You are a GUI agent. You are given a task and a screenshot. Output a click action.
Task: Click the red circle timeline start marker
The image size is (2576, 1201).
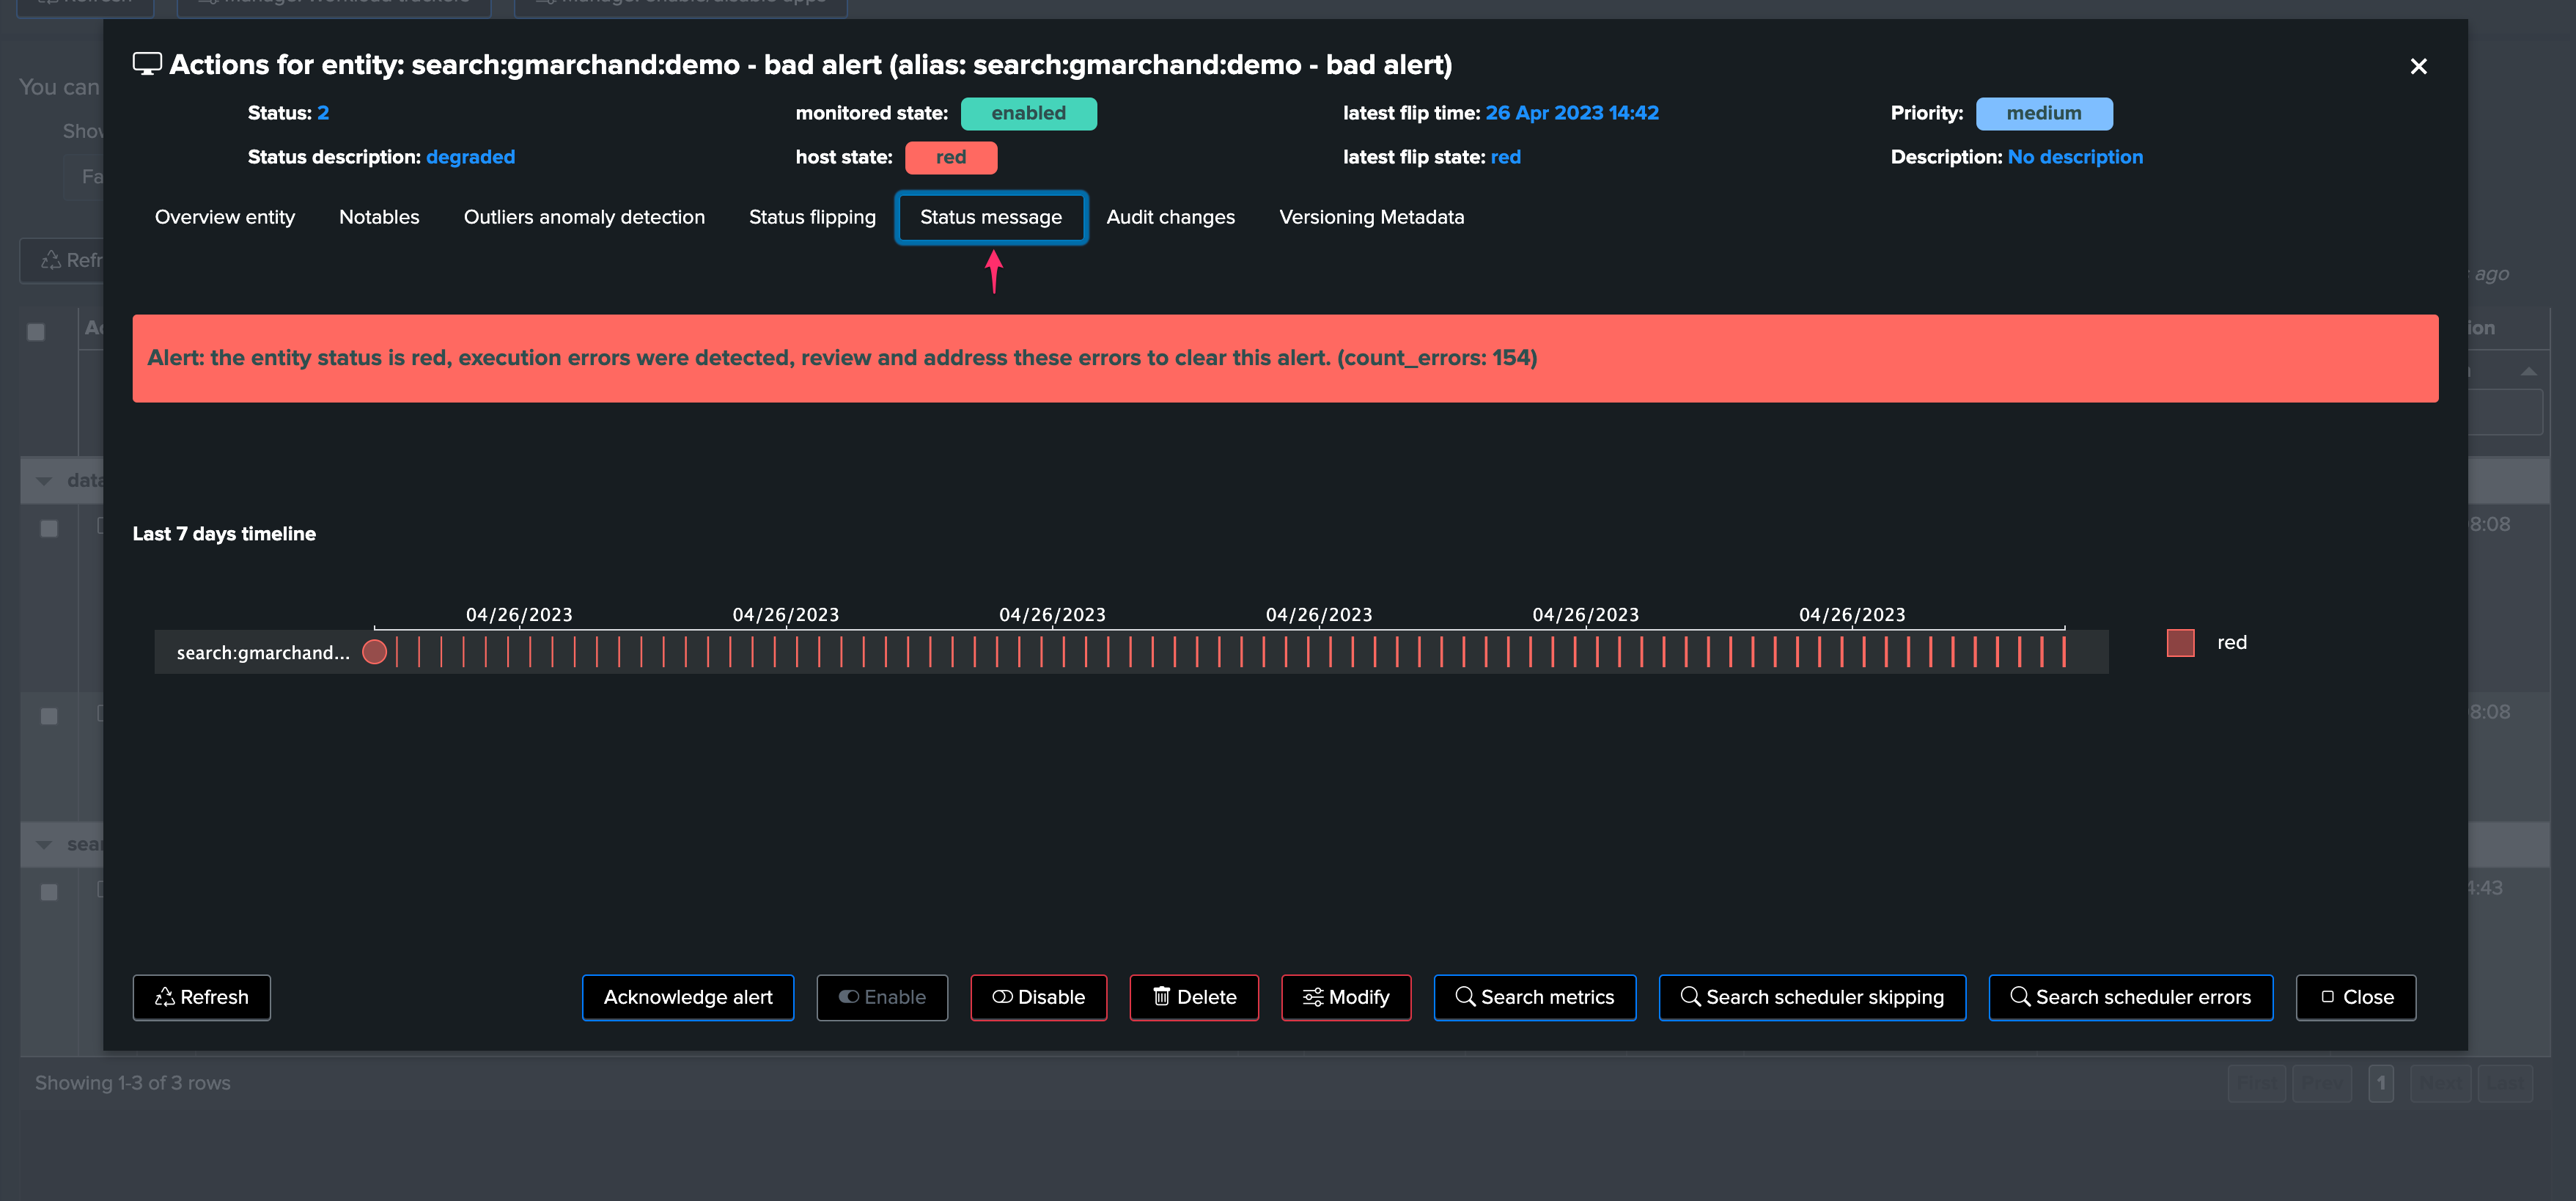point(375,652)
